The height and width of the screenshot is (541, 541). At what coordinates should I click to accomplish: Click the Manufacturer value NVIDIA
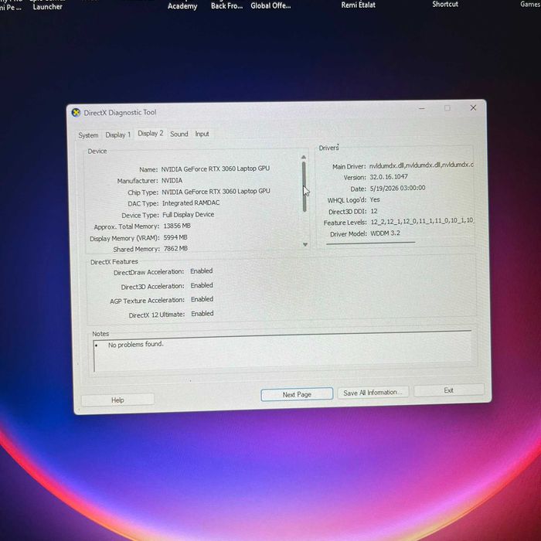click(x=172, y=180)
